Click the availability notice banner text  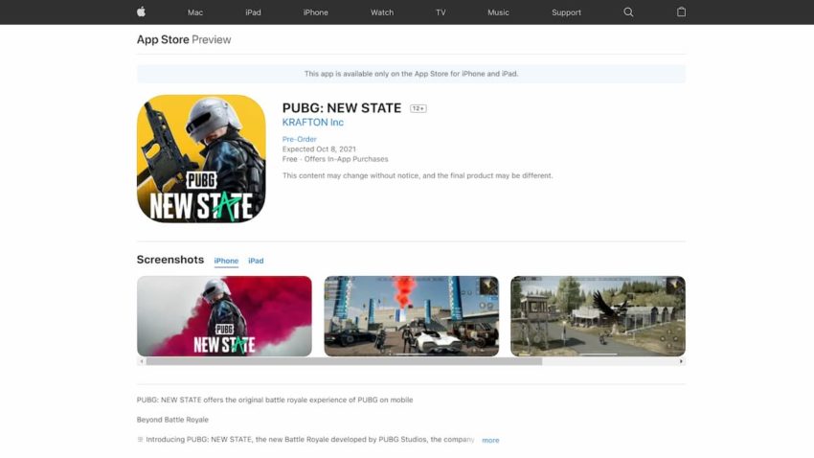(x=411, y=74)
